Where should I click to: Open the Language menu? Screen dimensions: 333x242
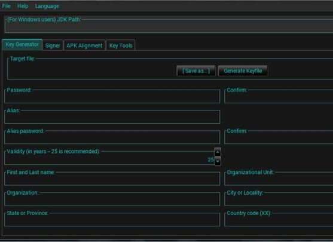pos(47,6)
